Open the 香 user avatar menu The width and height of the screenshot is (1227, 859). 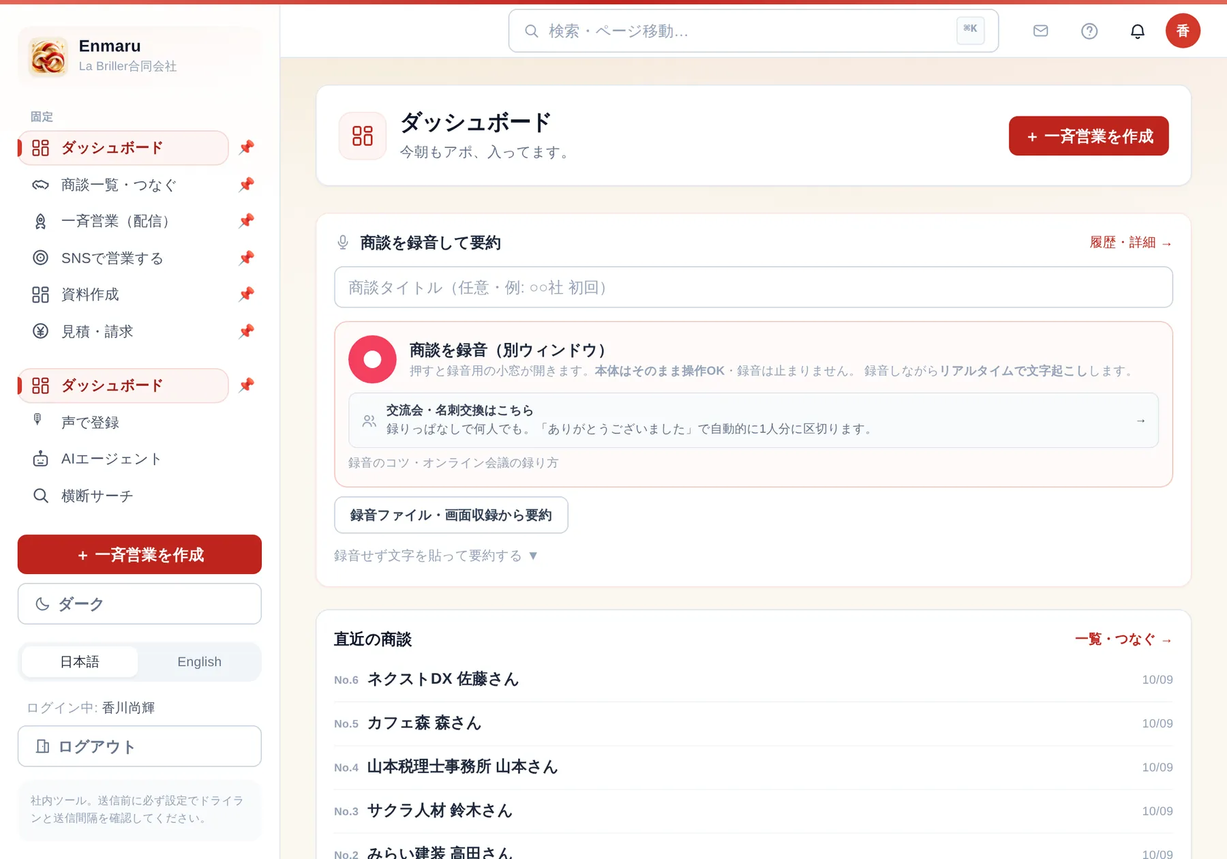coord(1183,31)
